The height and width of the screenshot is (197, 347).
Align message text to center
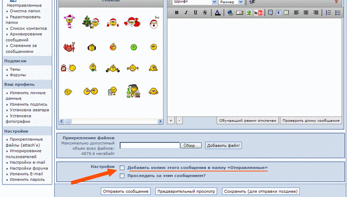pyautogui.click(x=305, y=12)
